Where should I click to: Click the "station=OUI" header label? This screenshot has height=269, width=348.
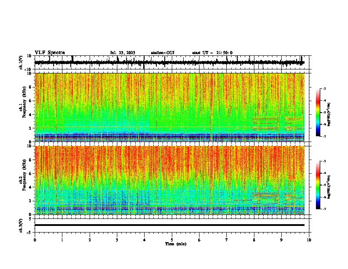[x=163, y=53]
